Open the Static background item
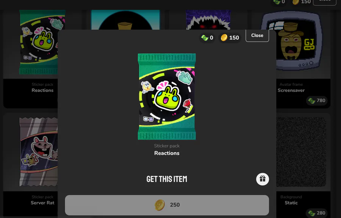 303,165
